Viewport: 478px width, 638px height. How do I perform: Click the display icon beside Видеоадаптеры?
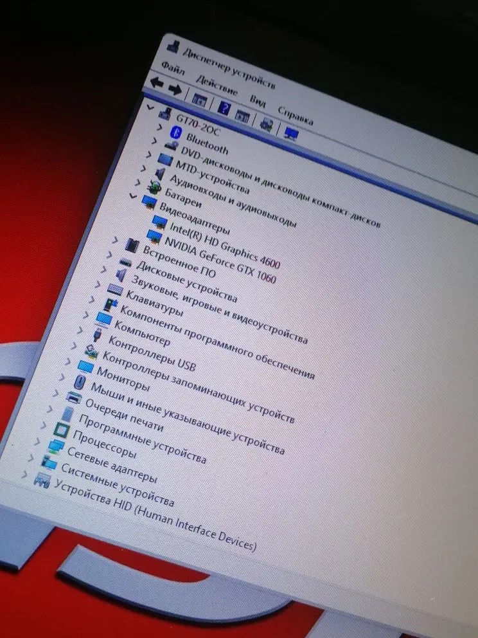coord(149,202)
